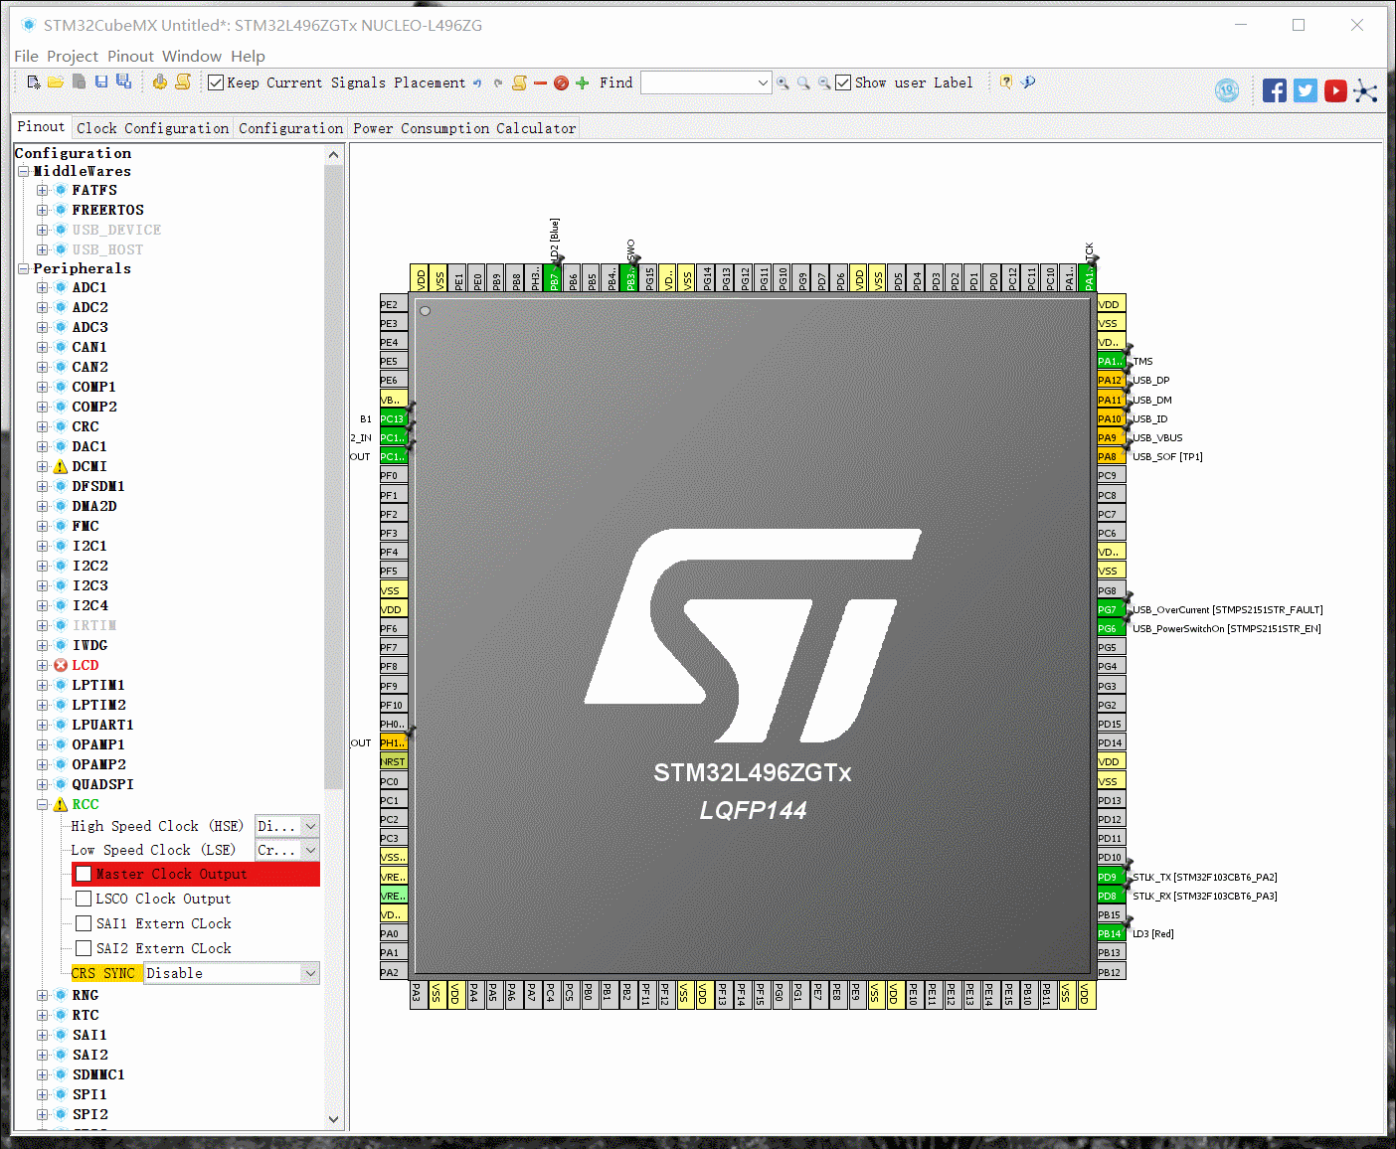Click the green PG7 pin on chip
This screenshot has height=1149, width=1396.
[x=1110, y=609]
